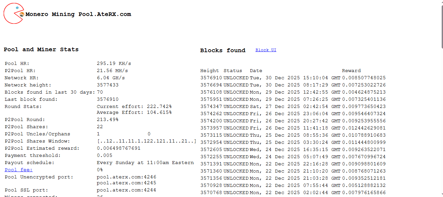
Task: Click the Blocks found heading
Action: coord(222,51)
